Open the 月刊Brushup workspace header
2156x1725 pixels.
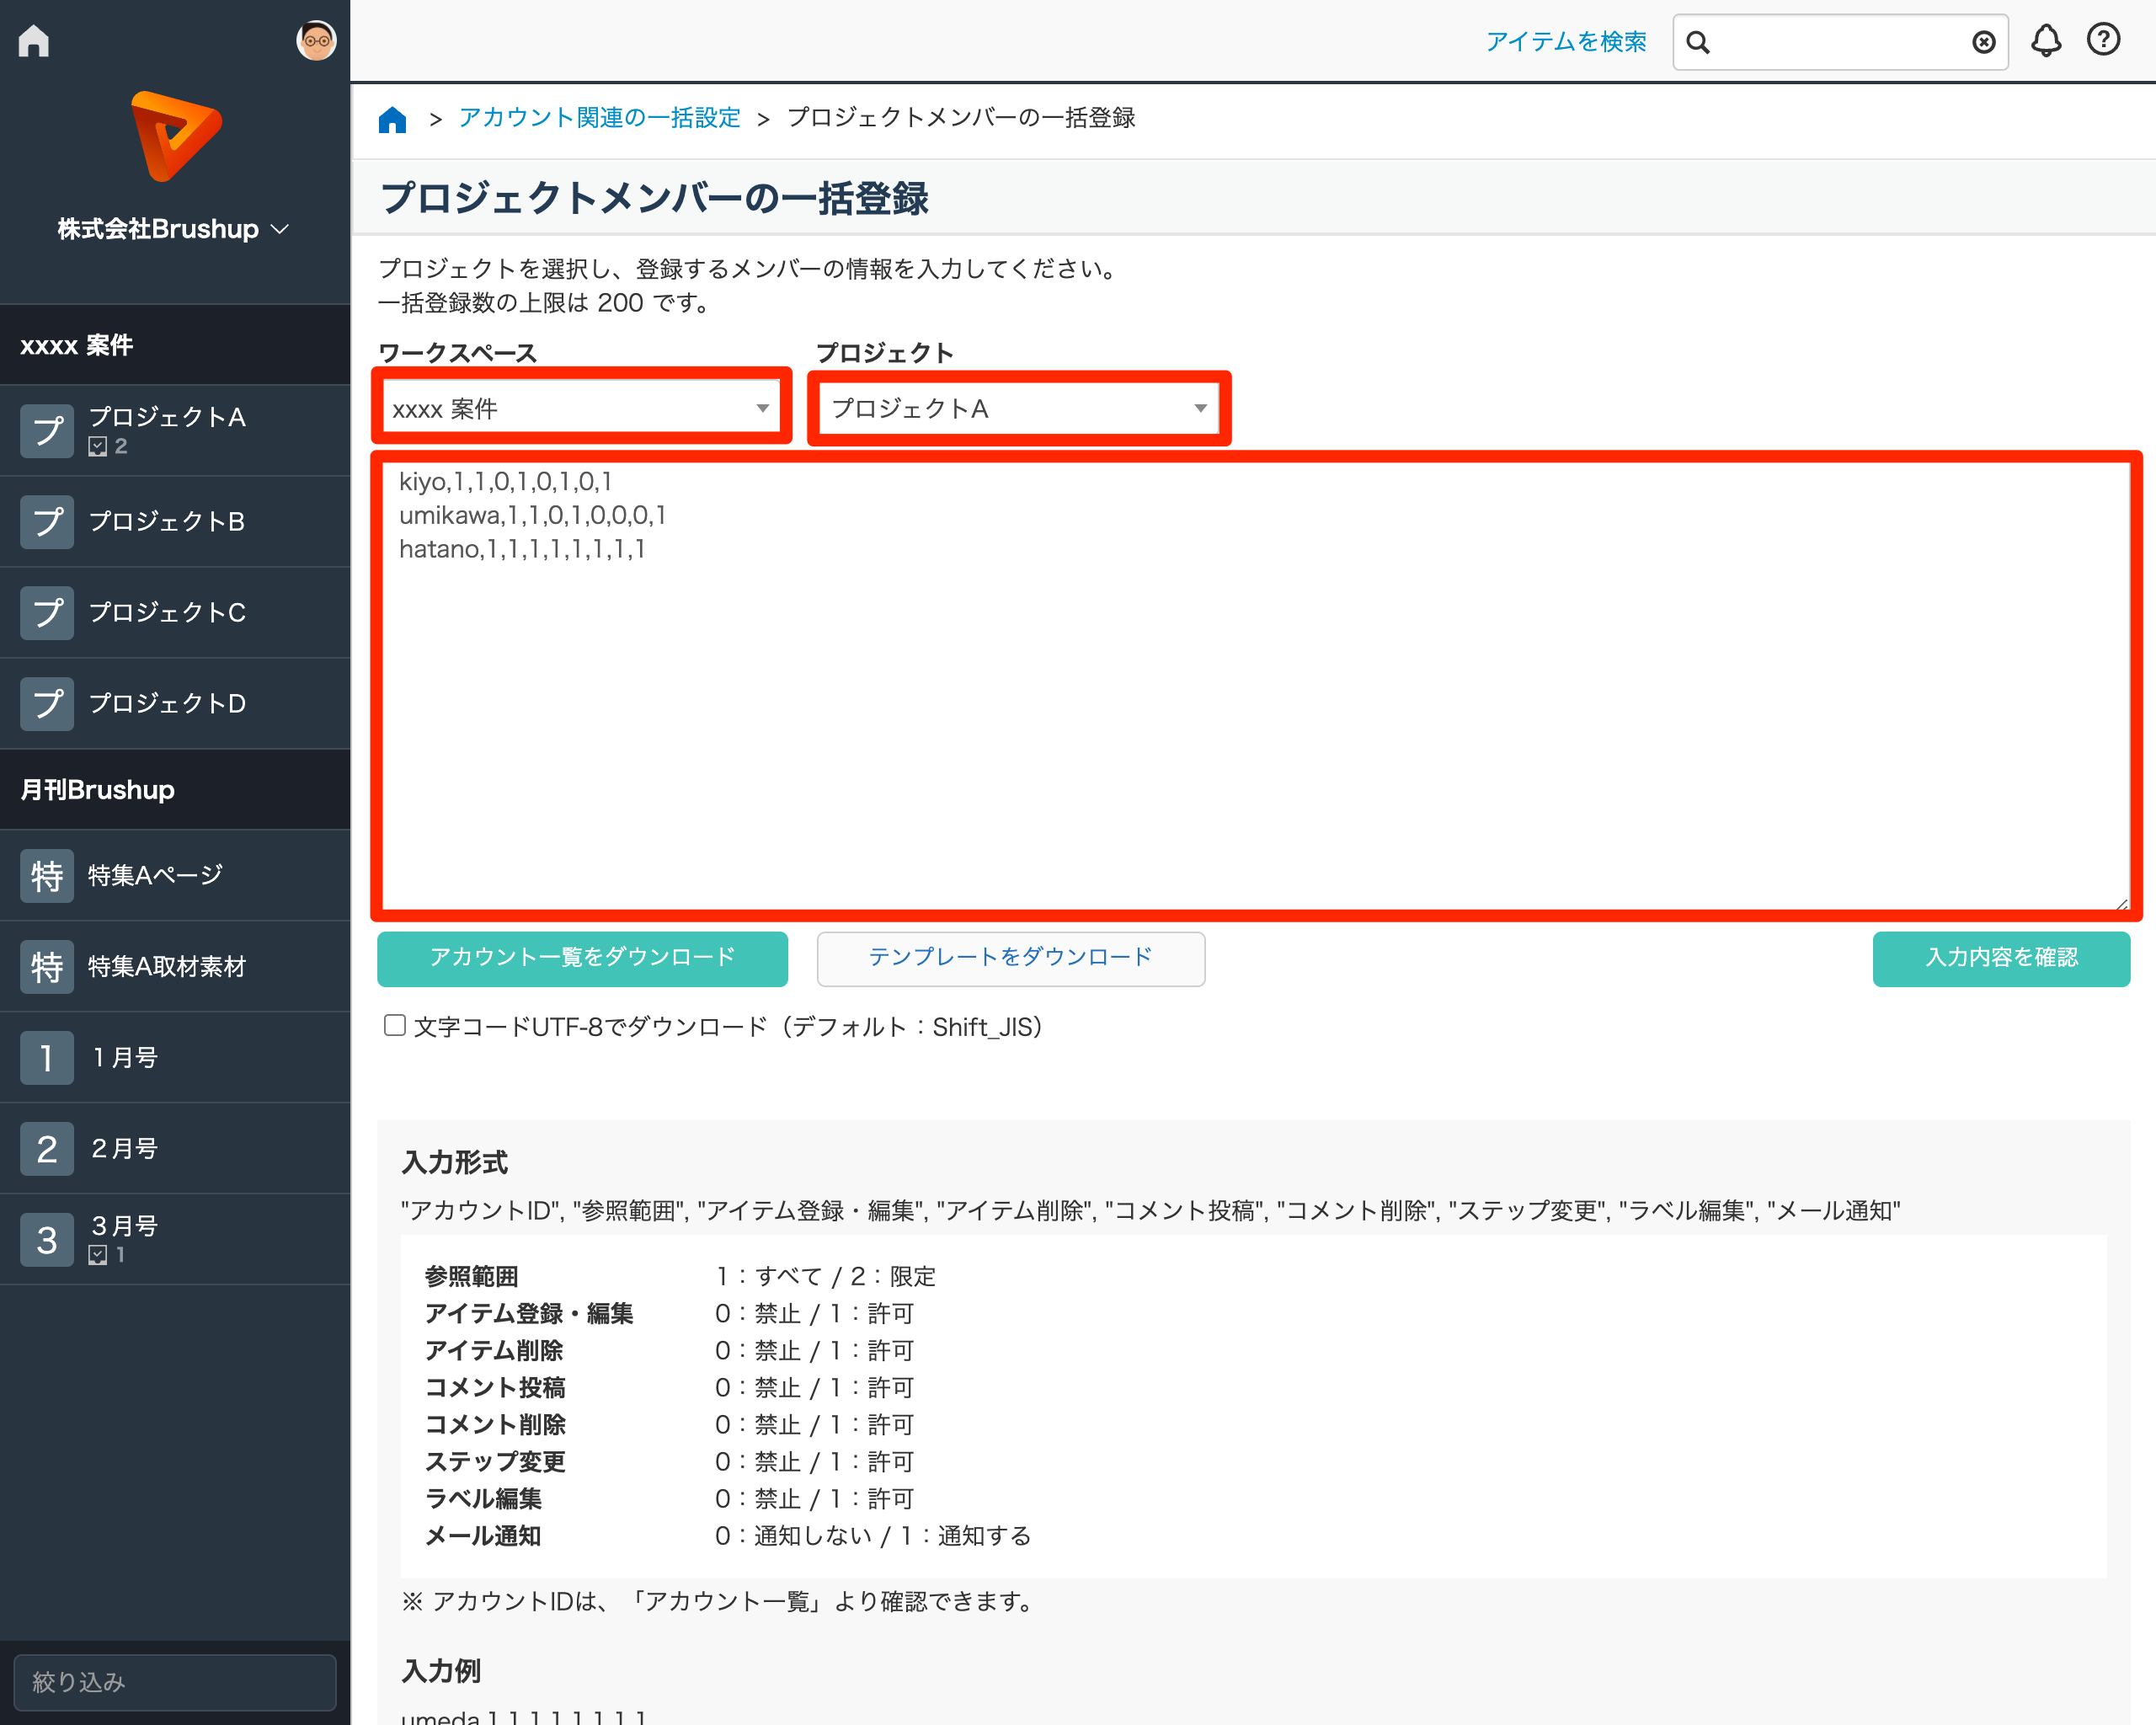(175, 789)
